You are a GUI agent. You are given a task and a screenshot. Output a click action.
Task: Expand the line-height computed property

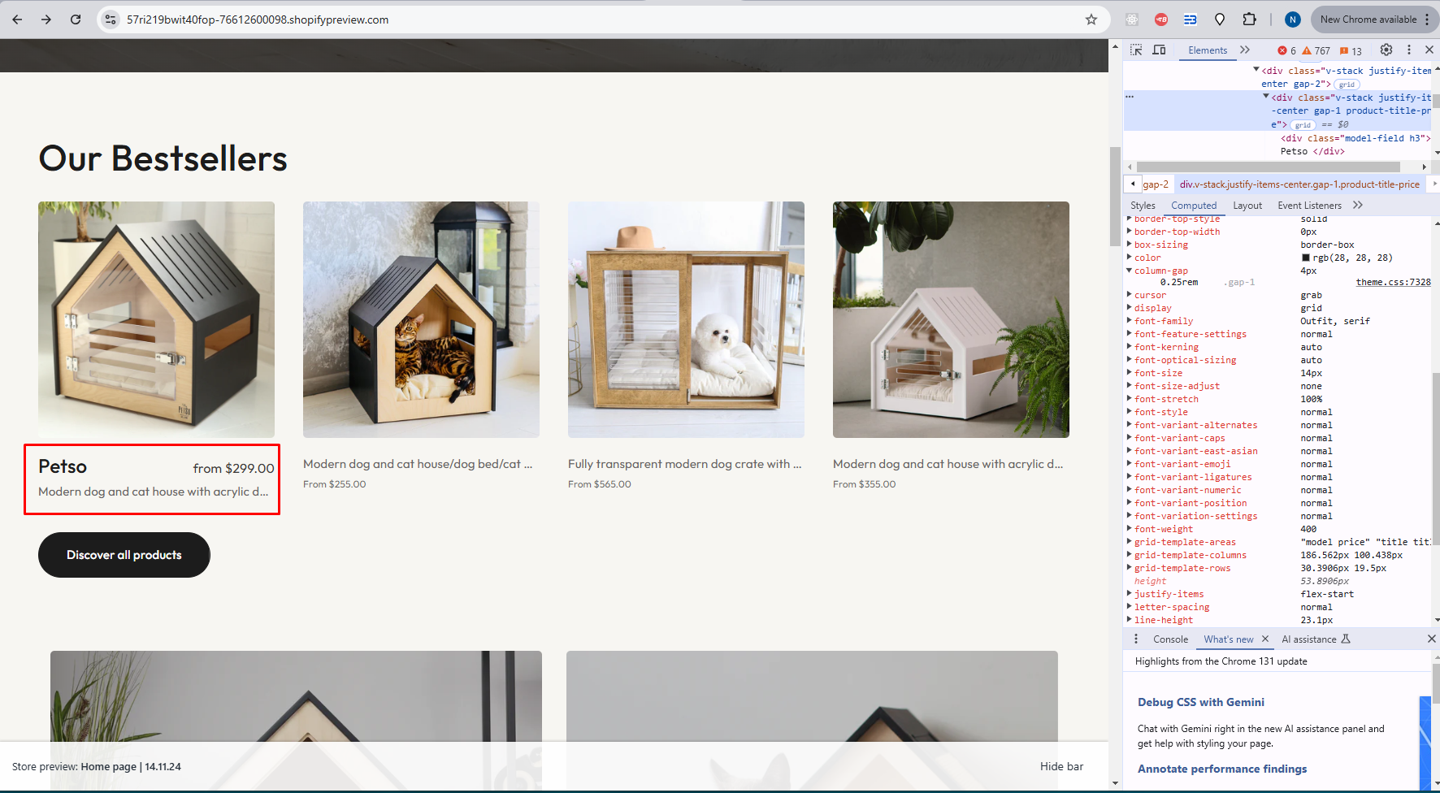click(x=1129, y=620)
